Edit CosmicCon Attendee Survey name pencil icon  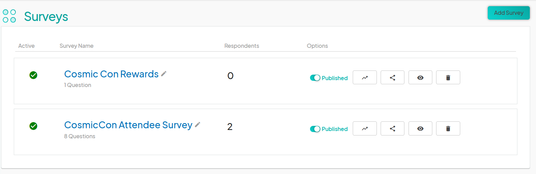(197, 124)
